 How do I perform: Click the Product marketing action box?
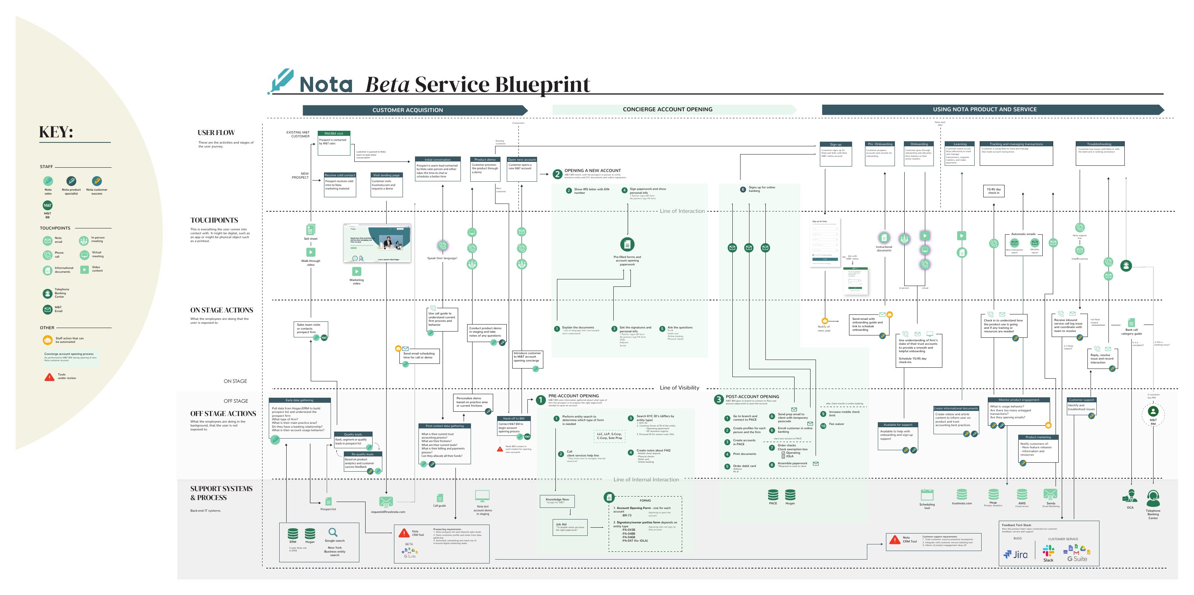point(1038,448)
